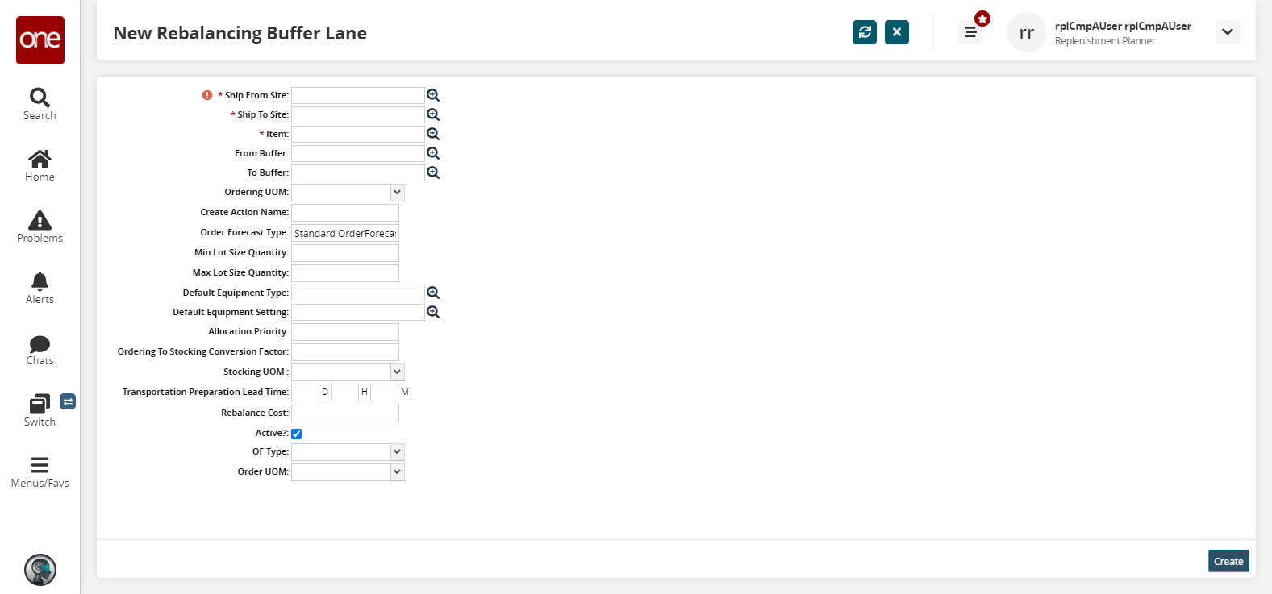This screenshot has height=594, width=1272.
Task: Open the Alerts bell in the sidebar
Action: pos(40,287)
